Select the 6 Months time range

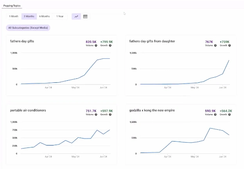(44, 16)
